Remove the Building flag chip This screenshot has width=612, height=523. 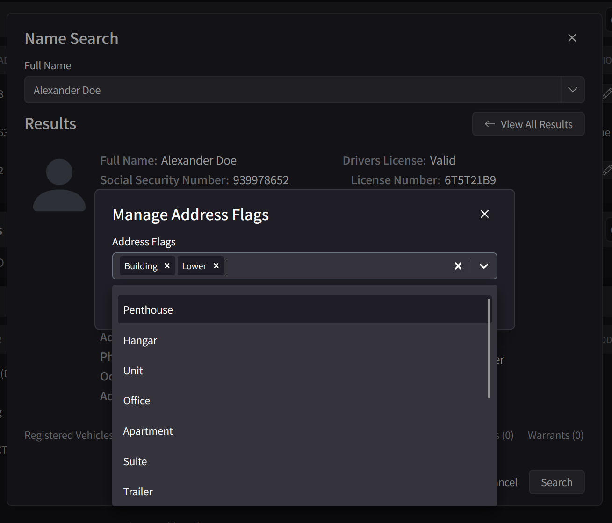pos(167,265)
